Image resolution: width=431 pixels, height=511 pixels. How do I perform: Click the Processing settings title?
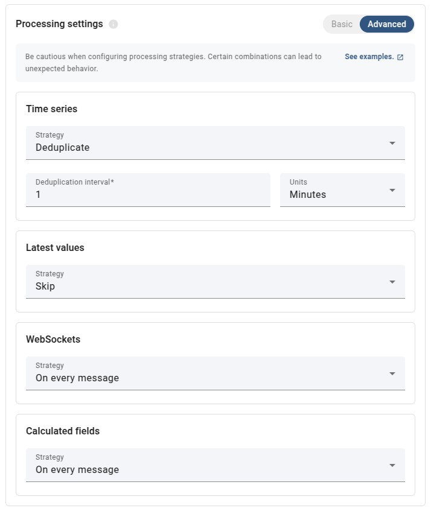(59, 24)
